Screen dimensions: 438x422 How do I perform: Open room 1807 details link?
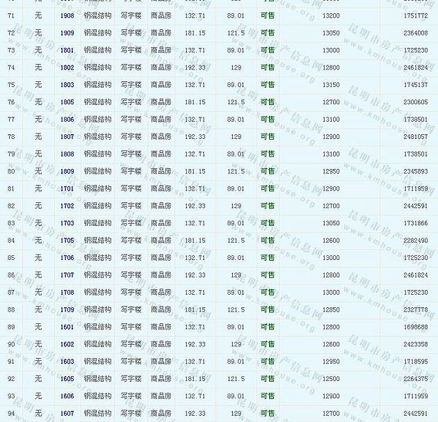pos(67,137)
